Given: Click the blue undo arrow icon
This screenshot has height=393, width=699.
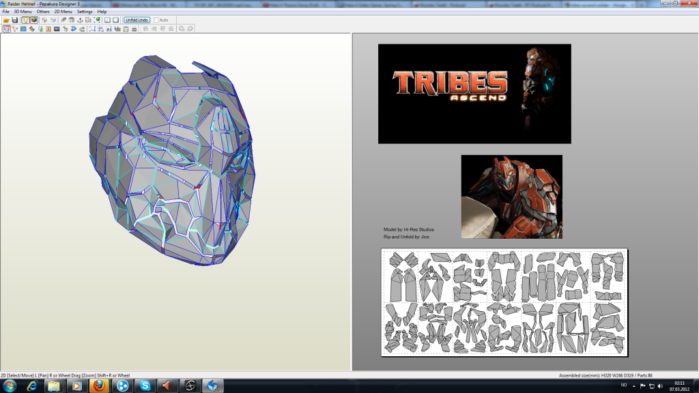Looking at the screenshot, I should click(x=74, y=29).
